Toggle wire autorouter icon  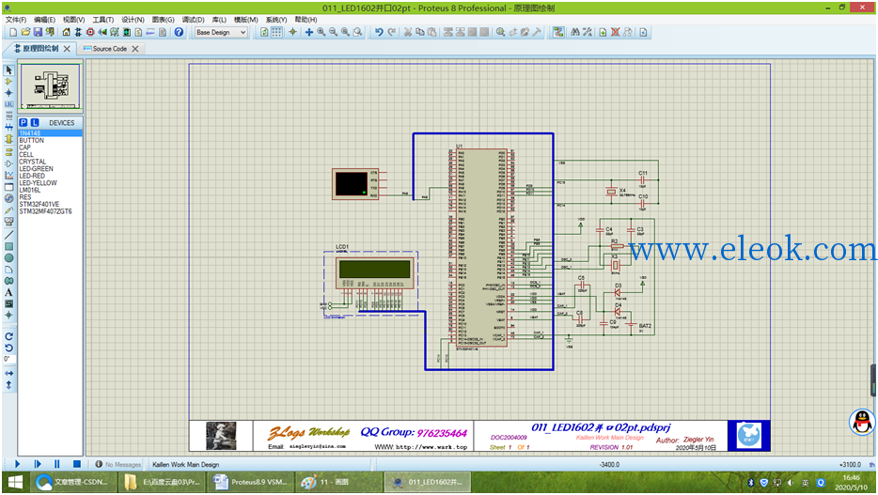(x=558, y=33)
